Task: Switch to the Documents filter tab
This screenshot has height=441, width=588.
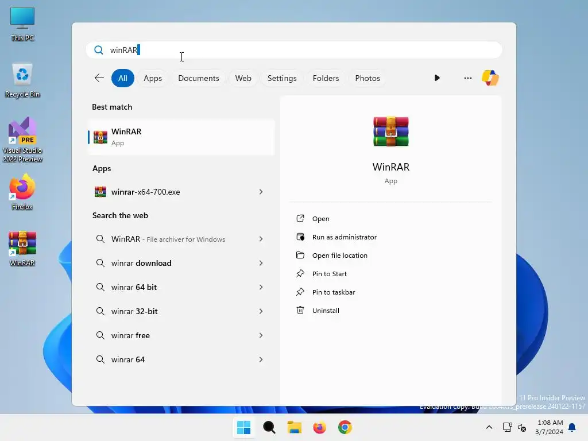Action: (x=198, y=78)
